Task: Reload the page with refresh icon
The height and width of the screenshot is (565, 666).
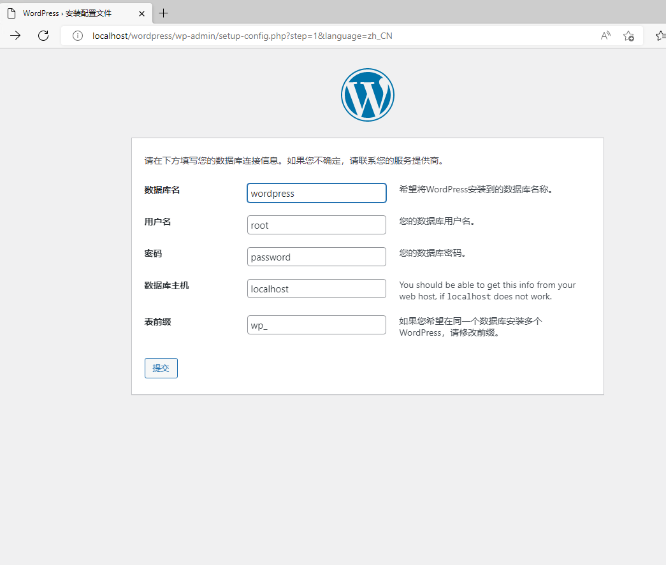Action: point(43,36)
